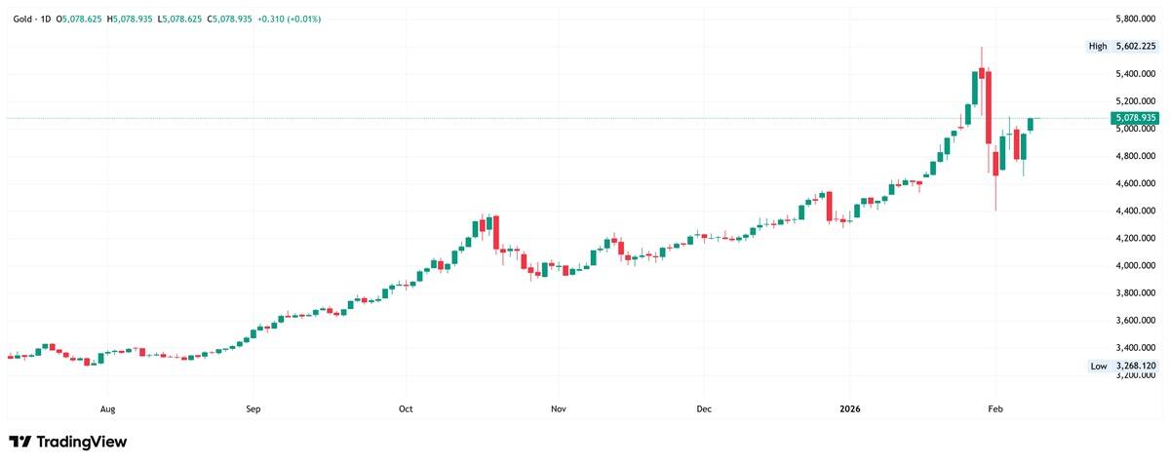This screenshot has width=1170, height=464.
Task: Click the Sep label on time axis
Action: point(253,411)
